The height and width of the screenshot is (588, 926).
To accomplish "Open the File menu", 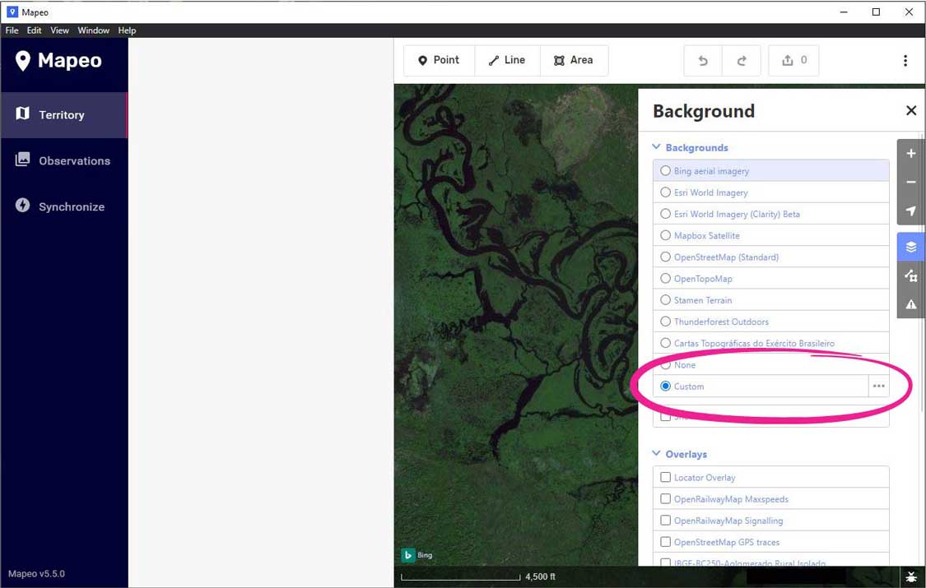I will point(12,30).
